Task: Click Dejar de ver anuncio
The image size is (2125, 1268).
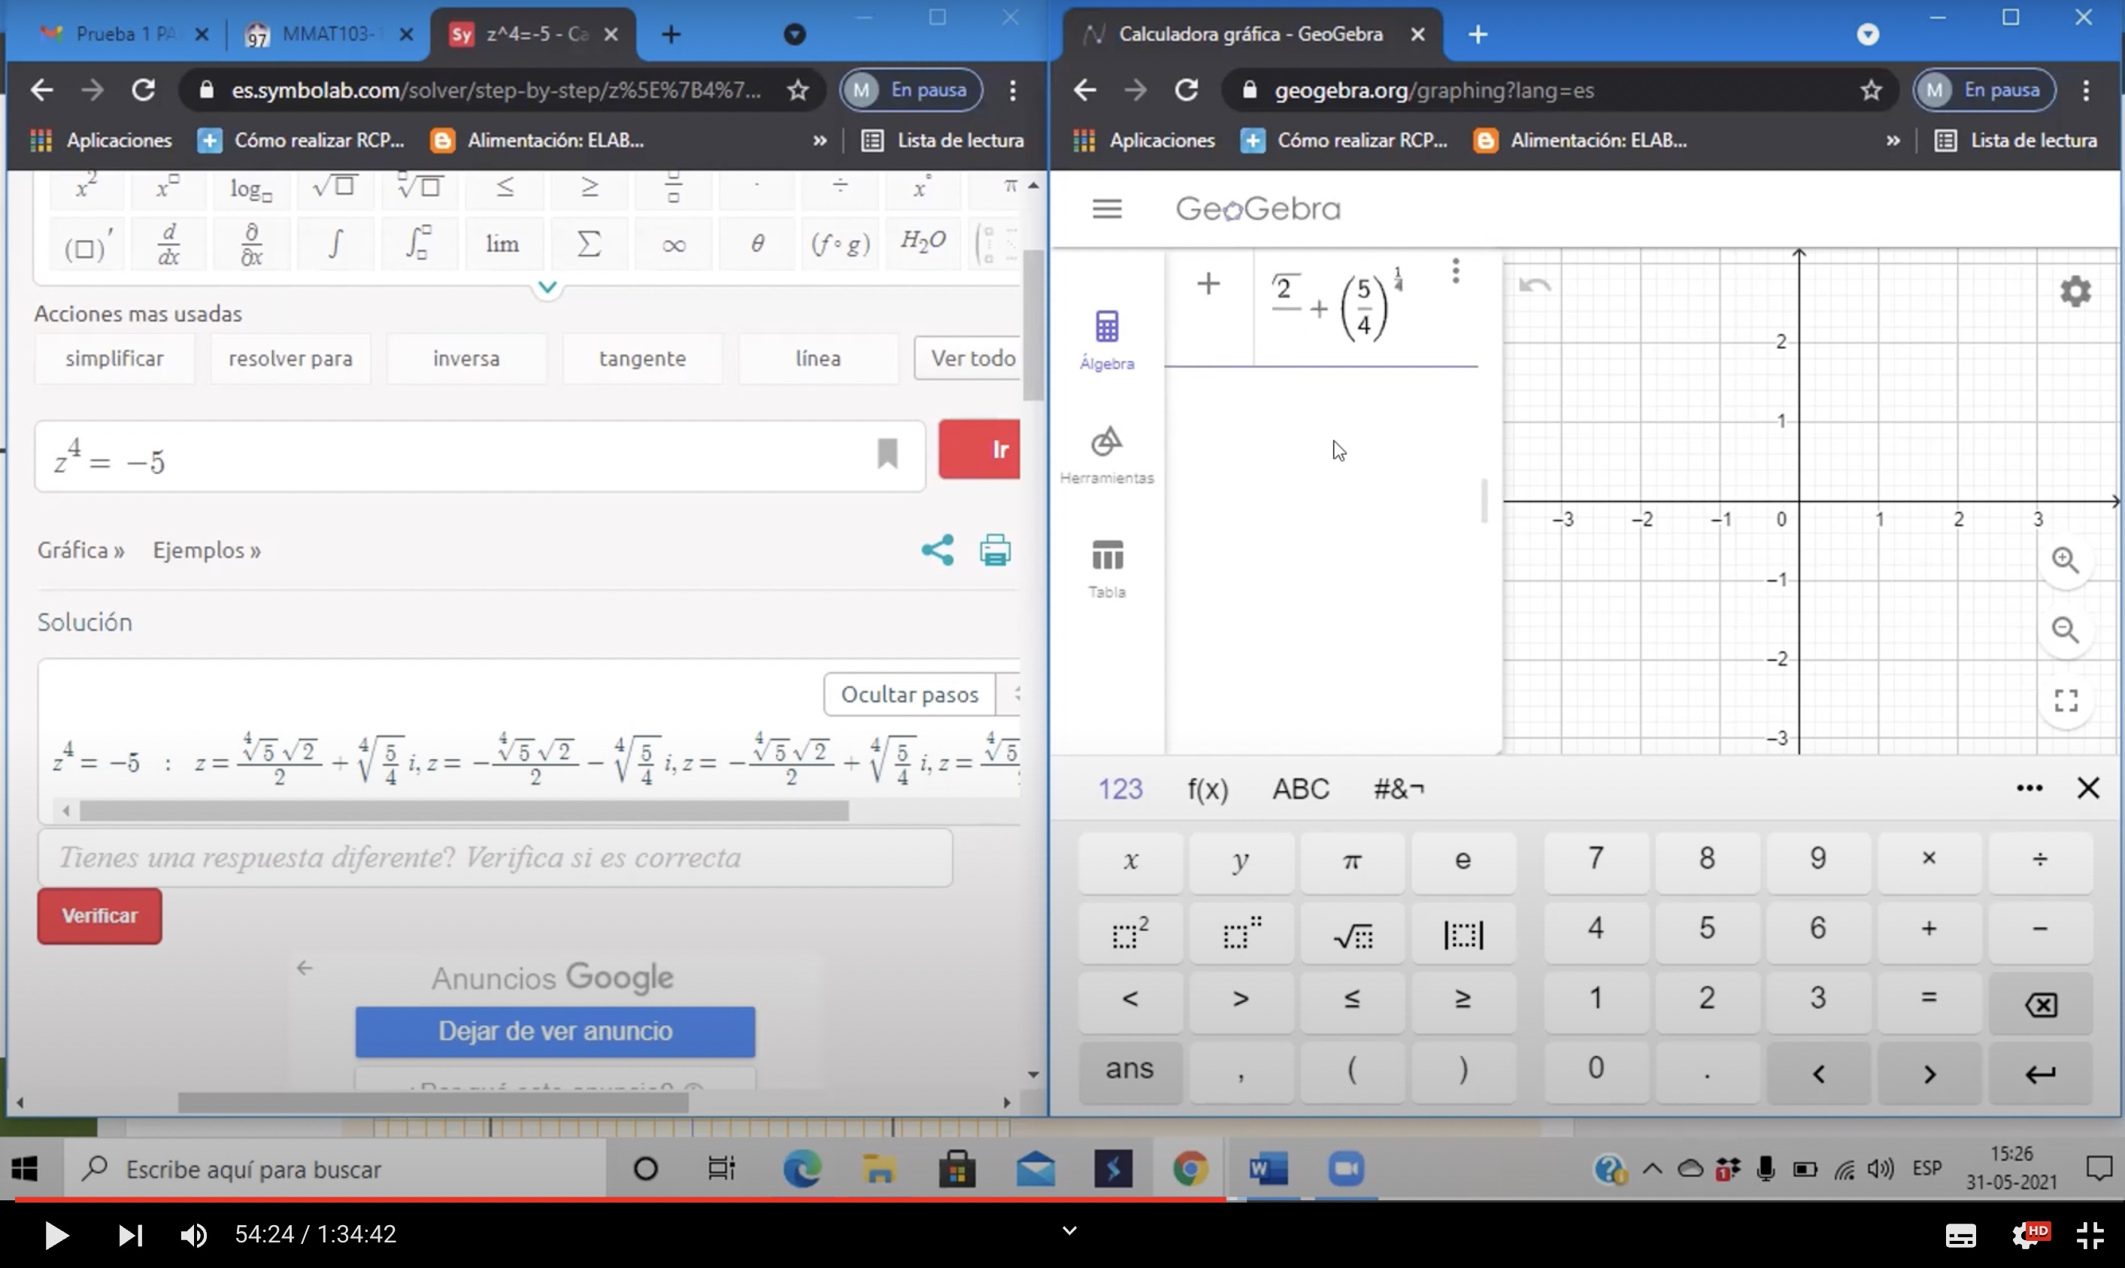Action: pos(555,1031)
